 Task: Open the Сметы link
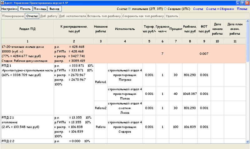(197, 9)
